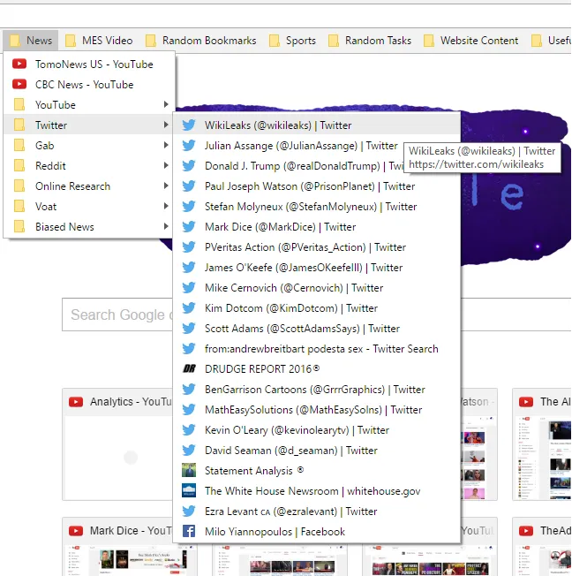Click Twitter icon beside Paul Joseph Watson

pos(189,186)
